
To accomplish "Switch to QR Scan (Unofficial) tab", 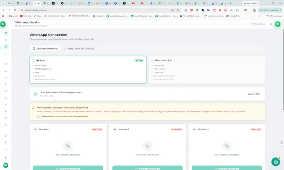I will point(45,49).
